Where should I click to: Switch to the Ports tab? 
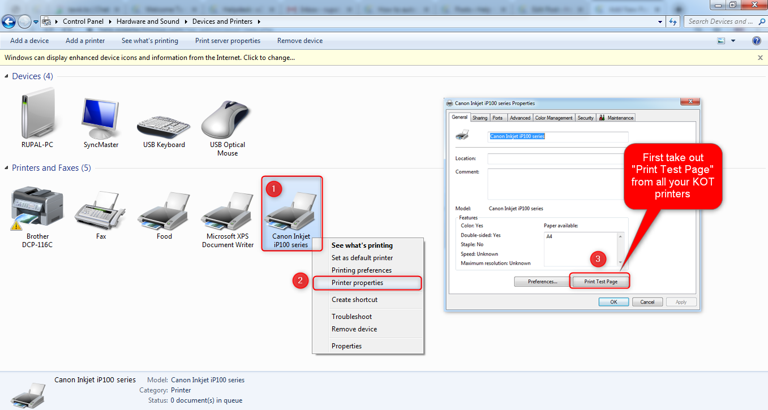click(x=497, y=118)
